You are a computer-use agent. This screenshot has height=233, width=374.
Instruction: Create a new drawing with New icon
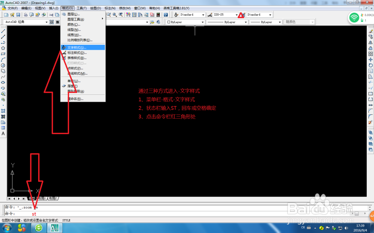(6, 15)
